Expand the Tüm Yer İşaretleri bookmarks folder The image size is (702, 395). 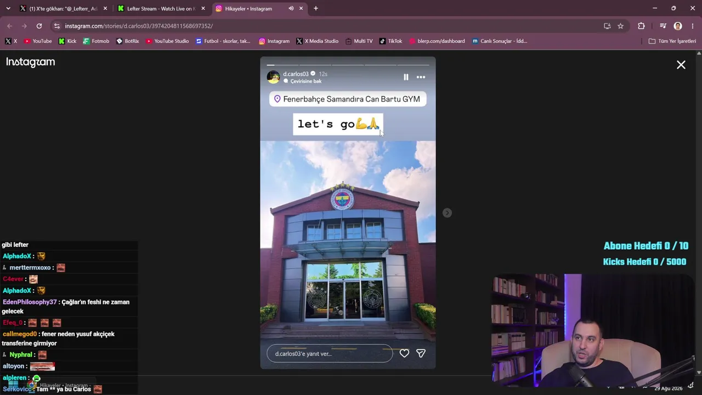[x=672, y=41]
